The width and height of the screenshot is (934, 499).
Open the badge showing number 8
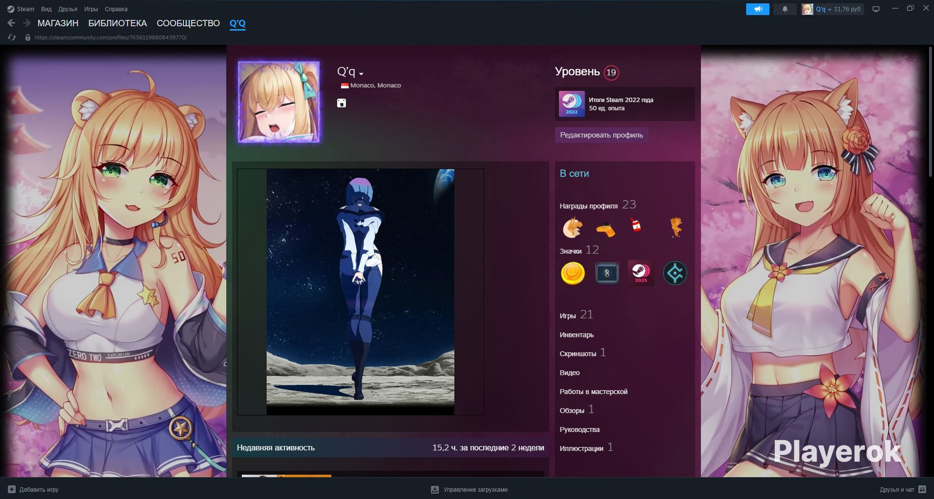pos(607,273)
